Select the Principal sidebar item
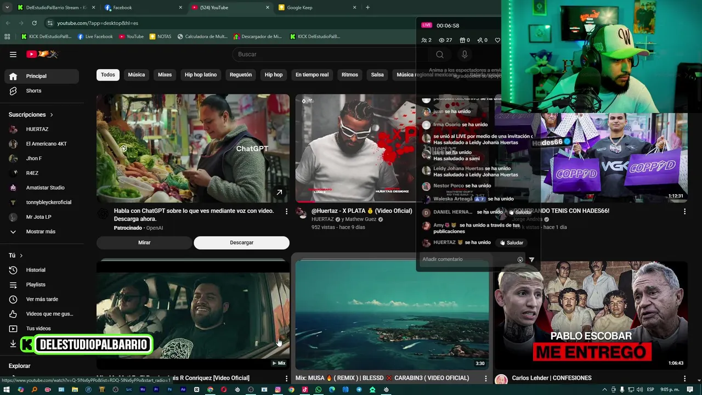The height and width of the screenshot is (395, 702). pyautogui.click(x=42, y=76)
